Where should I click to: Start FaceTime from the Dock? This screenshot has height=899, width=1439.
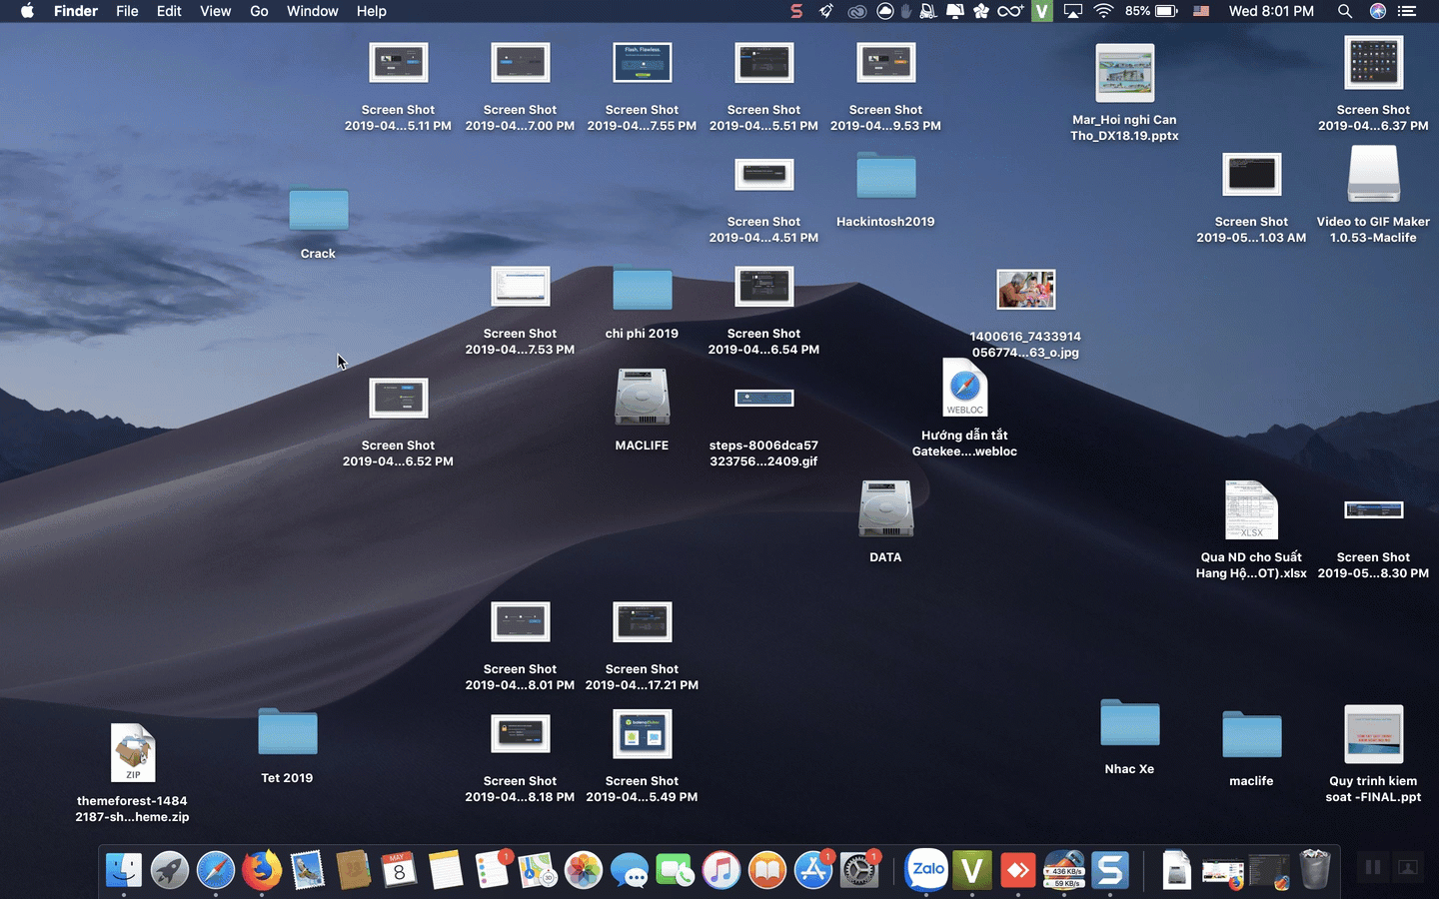pos(676,870)
